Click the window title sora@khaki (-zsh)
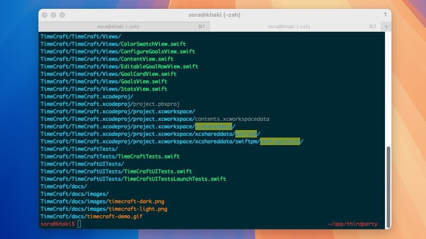 215,15
